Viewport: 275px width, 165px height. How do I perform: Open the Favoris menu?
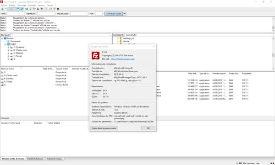point(49,5)
